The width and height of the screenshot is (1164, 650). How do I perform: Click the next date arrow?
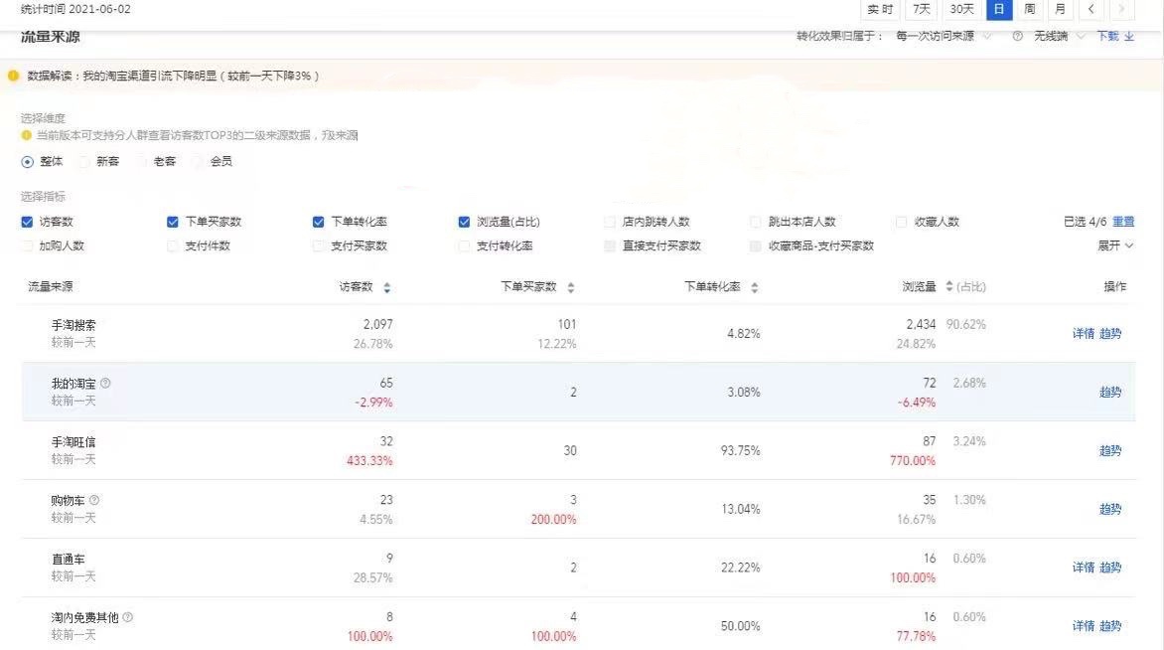[x=1121, y=9]
